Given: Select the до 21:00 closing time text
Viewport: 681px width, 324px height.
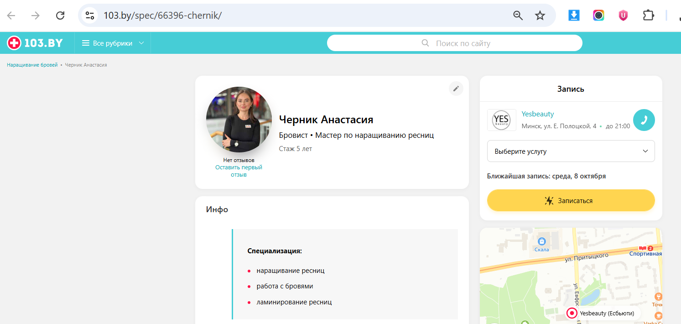Looking at the screenshot, I should [618, 126].
